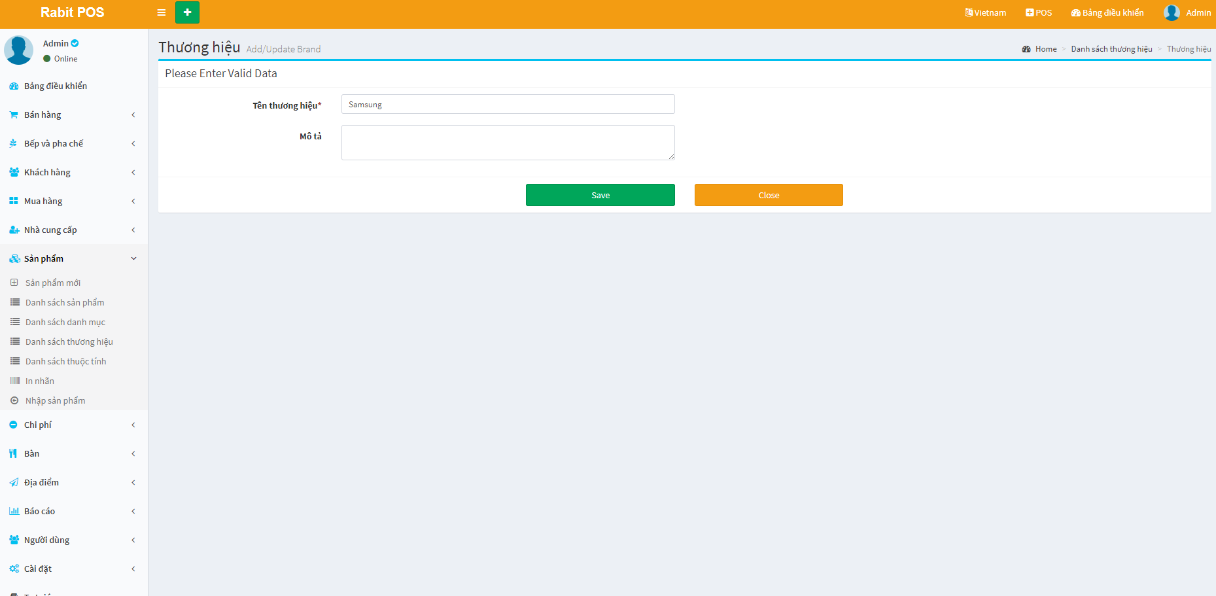Expand the Người dùng chevron
Image resolution: width=1216 pixels, height=596 pixels.
tap(133, 540)
